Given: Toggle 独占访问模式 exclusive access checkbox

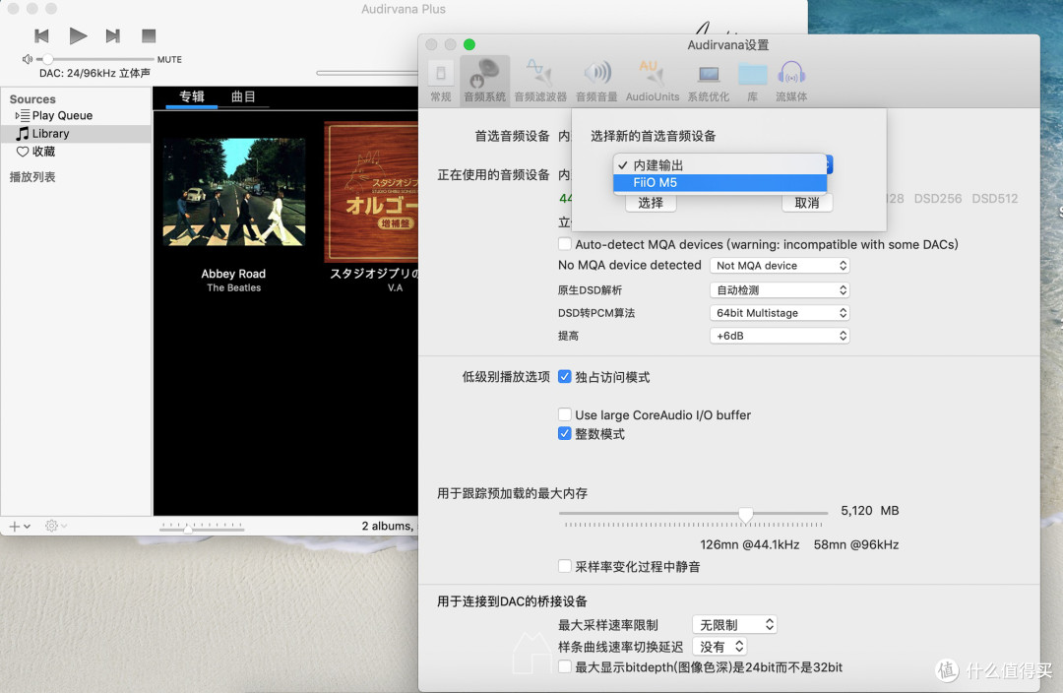Looking at the screenshot, I should point(564,377).
